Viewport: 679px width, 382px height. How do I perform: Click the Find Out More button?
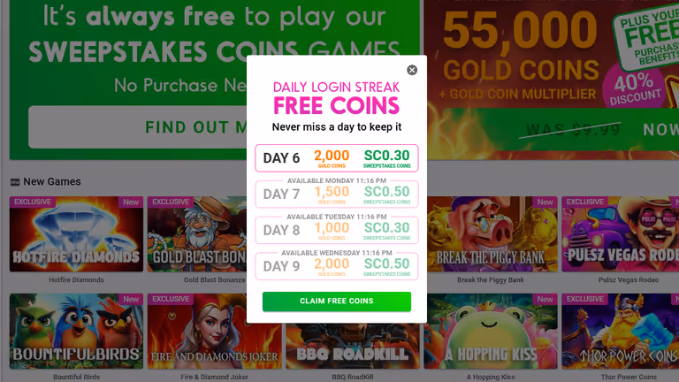point(138,127)
